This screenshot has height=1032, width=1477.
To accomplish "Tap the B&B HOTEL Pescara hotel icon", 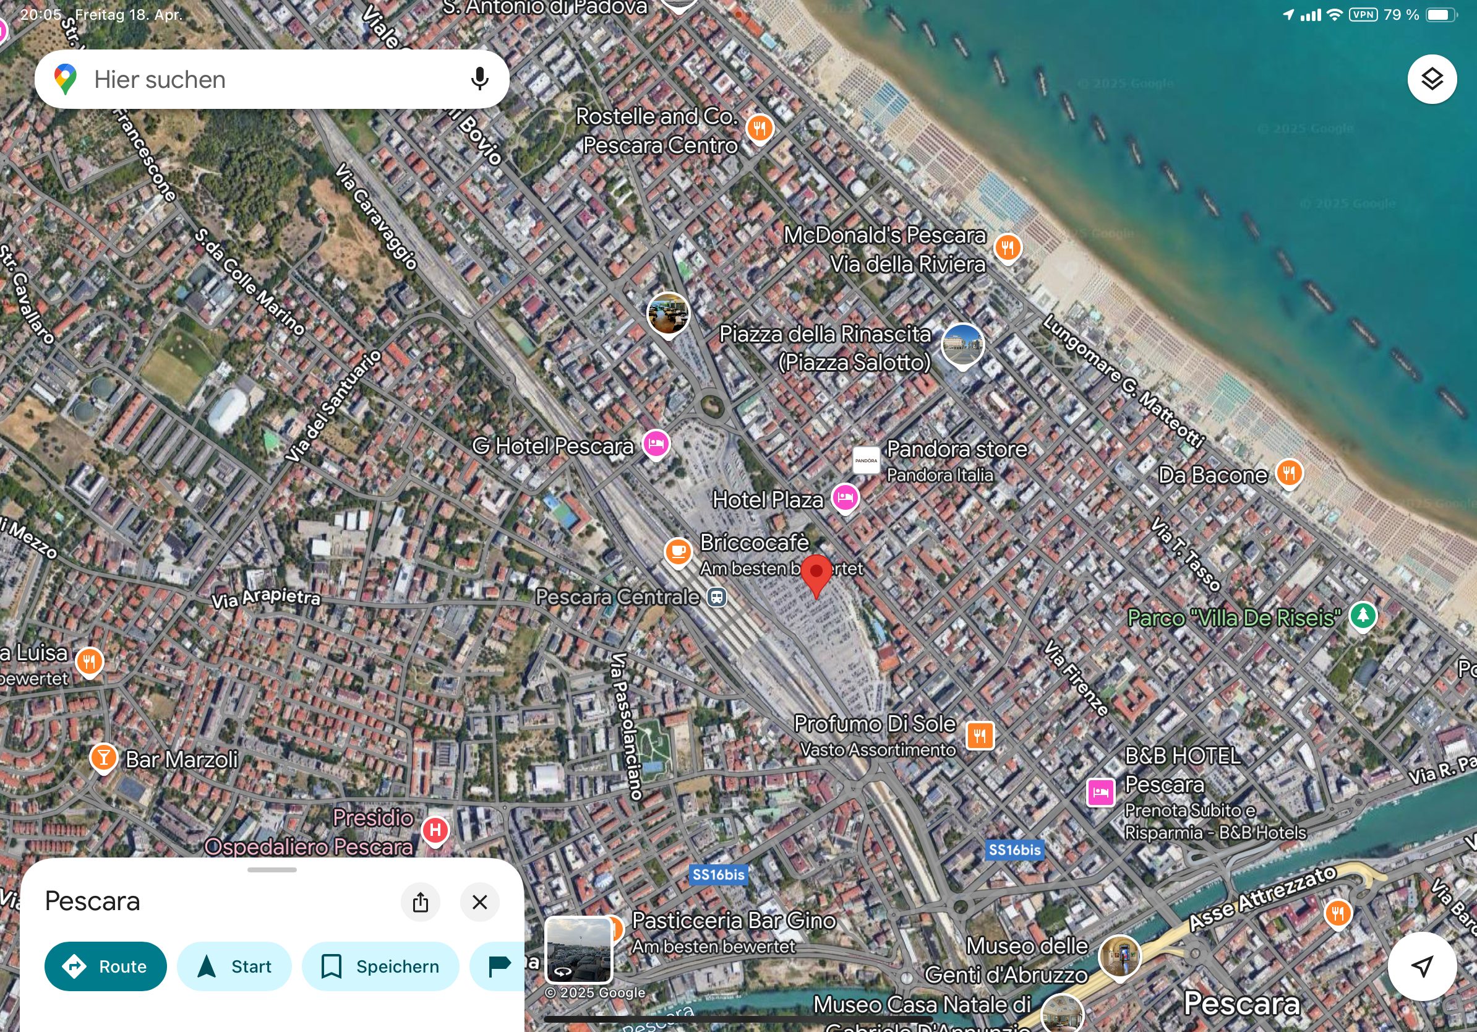I will pyautogui.click(x=1100, y=792).
